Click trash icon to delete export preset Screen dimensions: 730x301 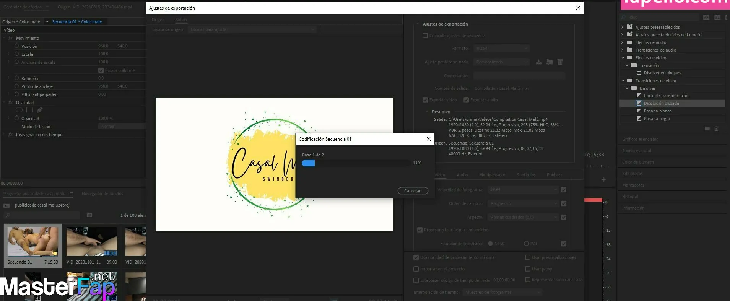(560, 62)
